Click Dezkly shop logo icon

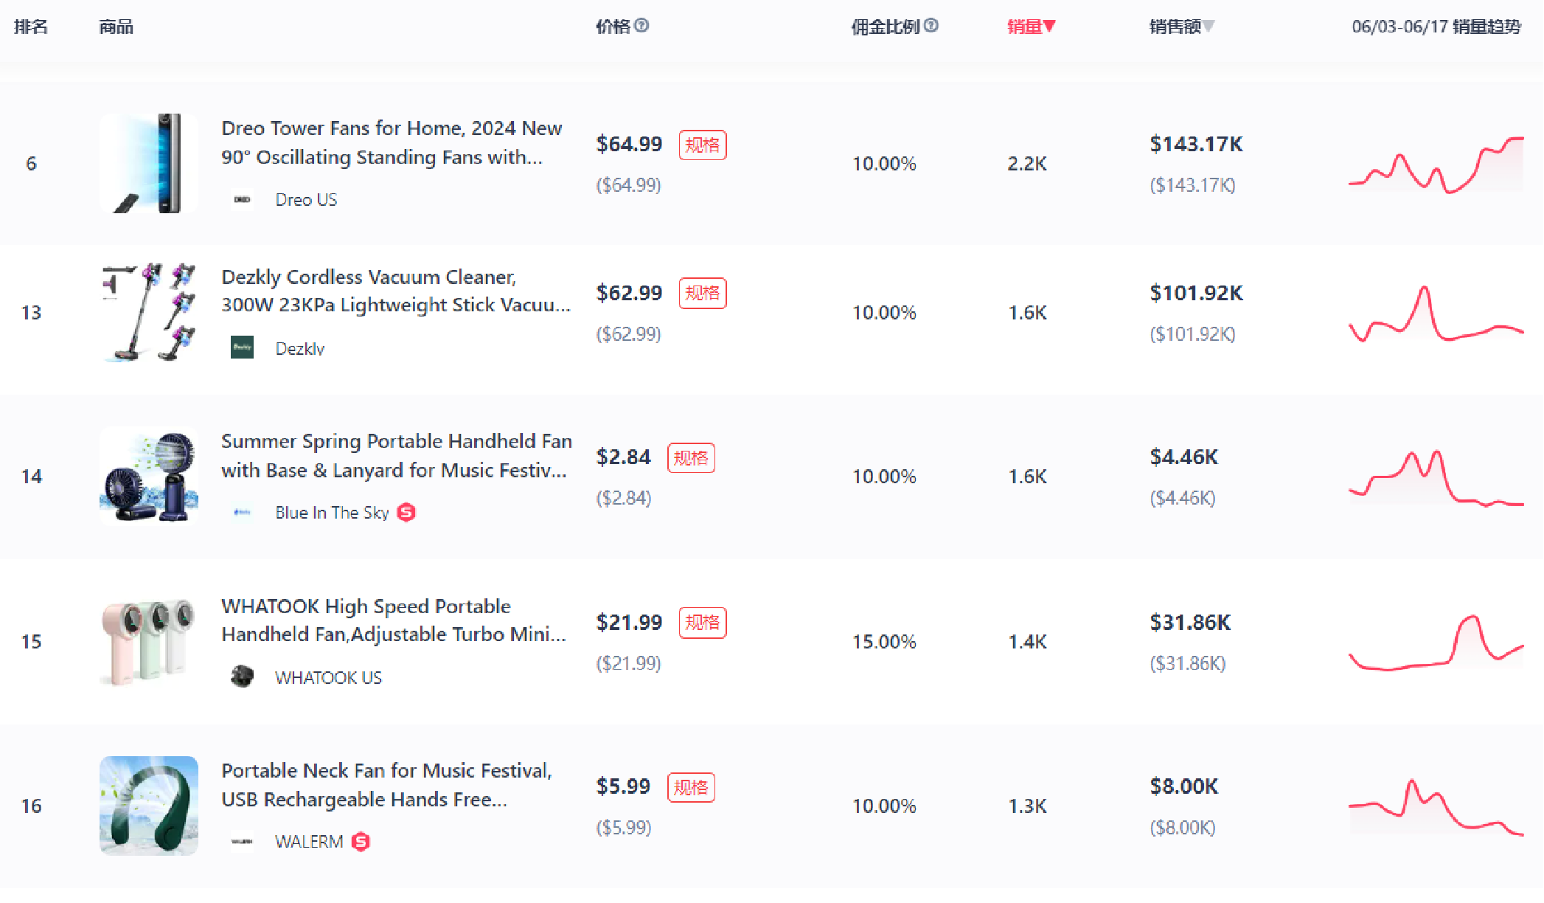coord(242,347)
